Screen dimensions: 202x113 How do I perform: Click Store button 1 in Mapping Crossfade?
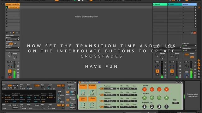pos(145,89)
